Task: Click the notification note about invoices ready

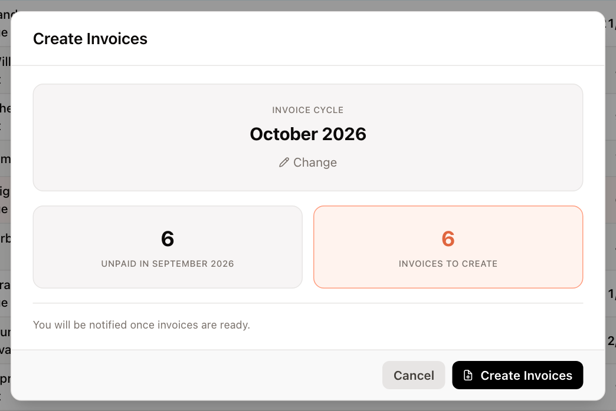Action: point(142,324)
